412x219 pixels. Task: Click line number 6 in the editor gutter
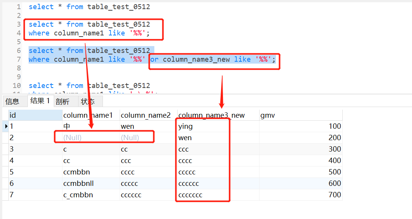pos(19,51)
